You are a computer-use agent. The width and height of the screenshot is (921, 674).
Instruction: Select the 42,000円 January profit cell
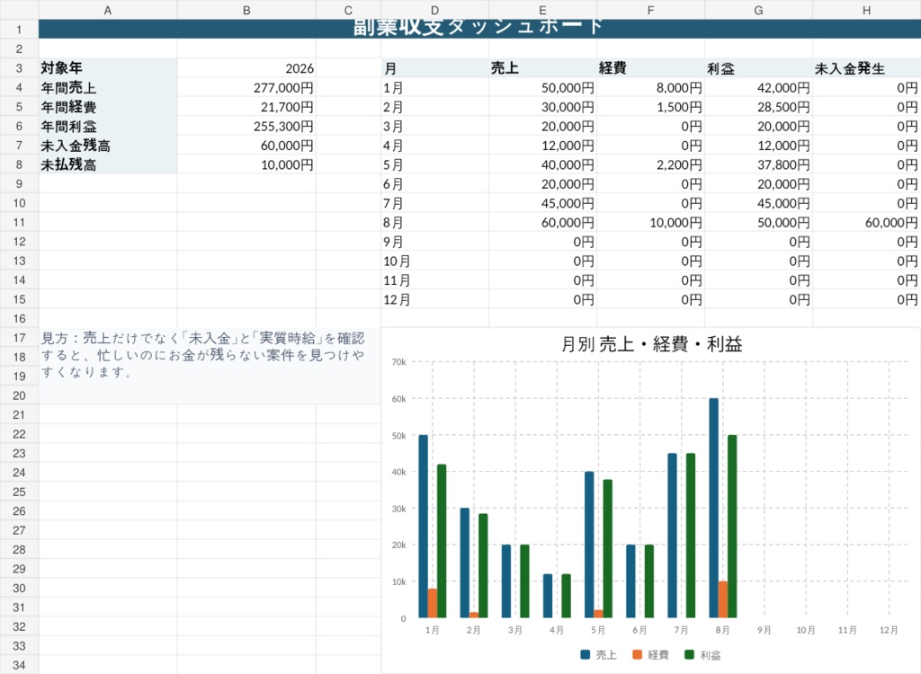[759, 87]
